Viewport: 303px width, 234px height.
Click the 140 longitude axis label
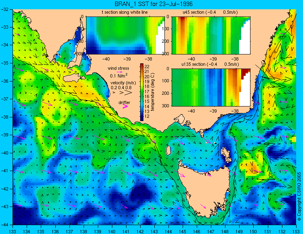[112, 231]
